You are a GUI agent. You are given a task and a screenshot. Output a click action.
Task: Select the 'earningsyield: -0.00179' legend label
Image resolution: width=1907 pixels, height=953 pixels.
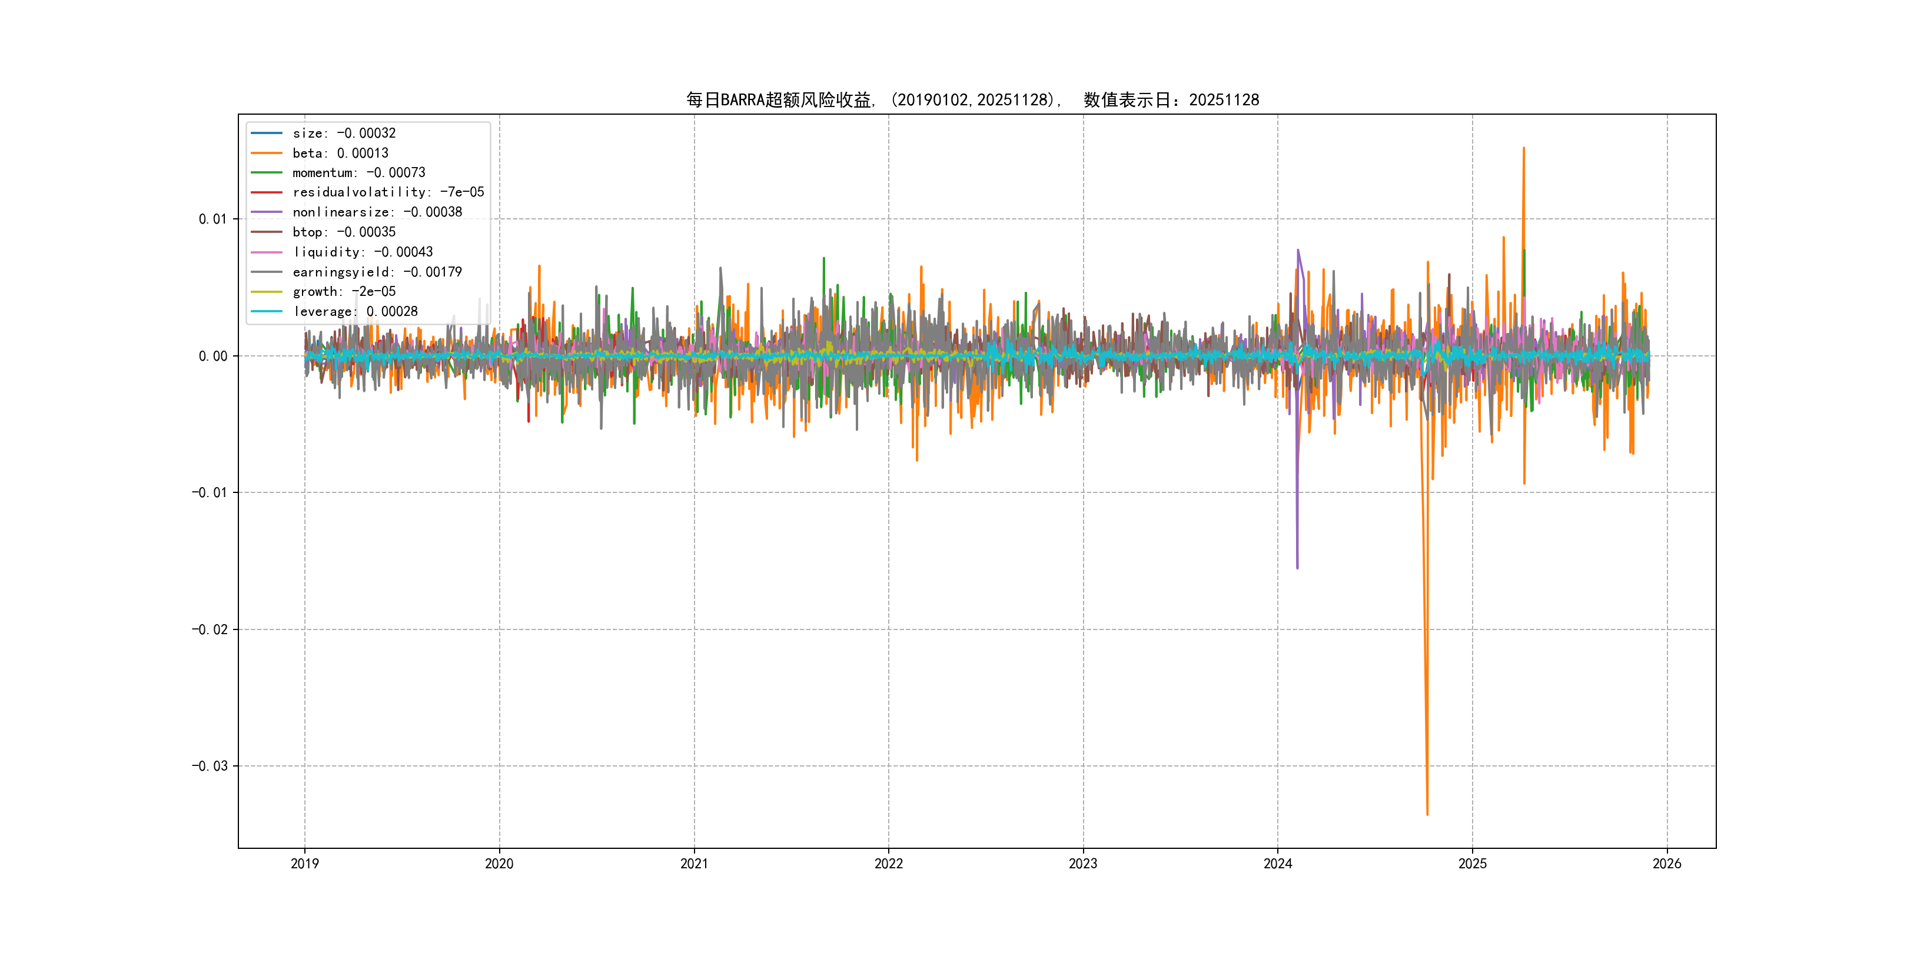coord(377,272)
